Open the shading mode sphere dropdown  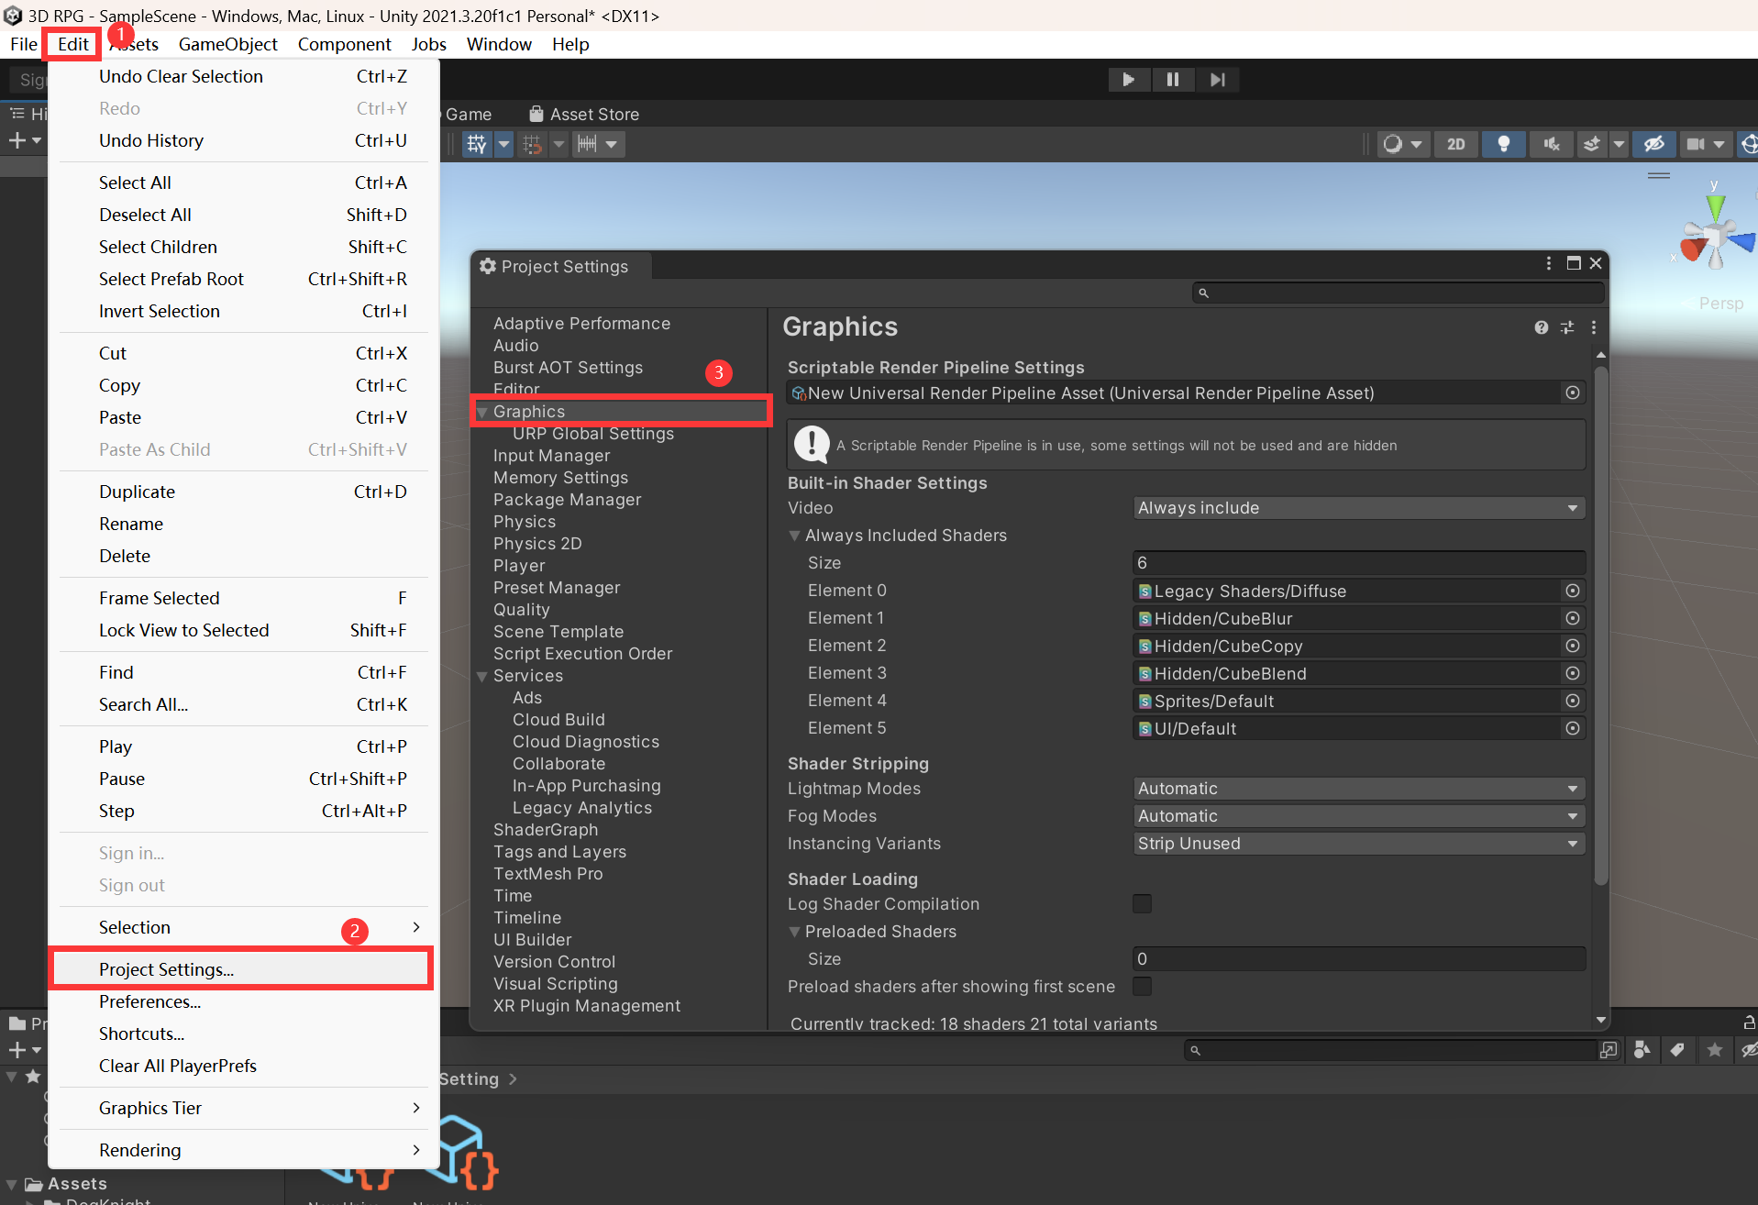[1403, 144]
